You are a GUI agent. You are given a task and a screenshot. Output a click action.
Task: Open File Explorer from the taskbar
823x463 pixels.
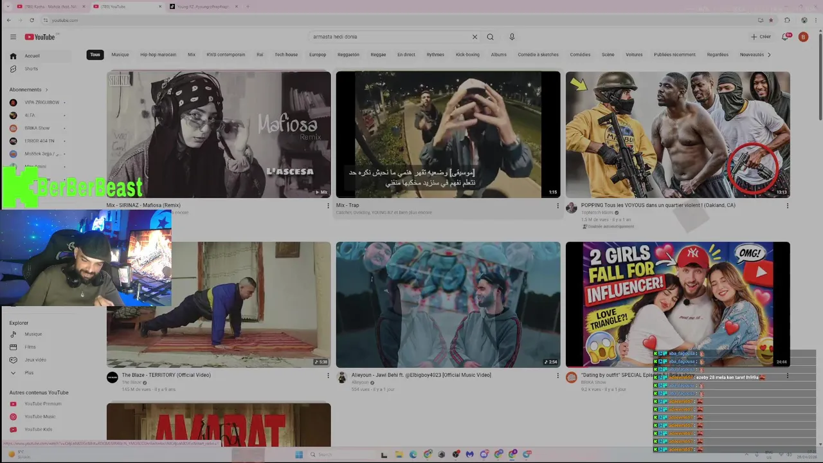point(398,455)
